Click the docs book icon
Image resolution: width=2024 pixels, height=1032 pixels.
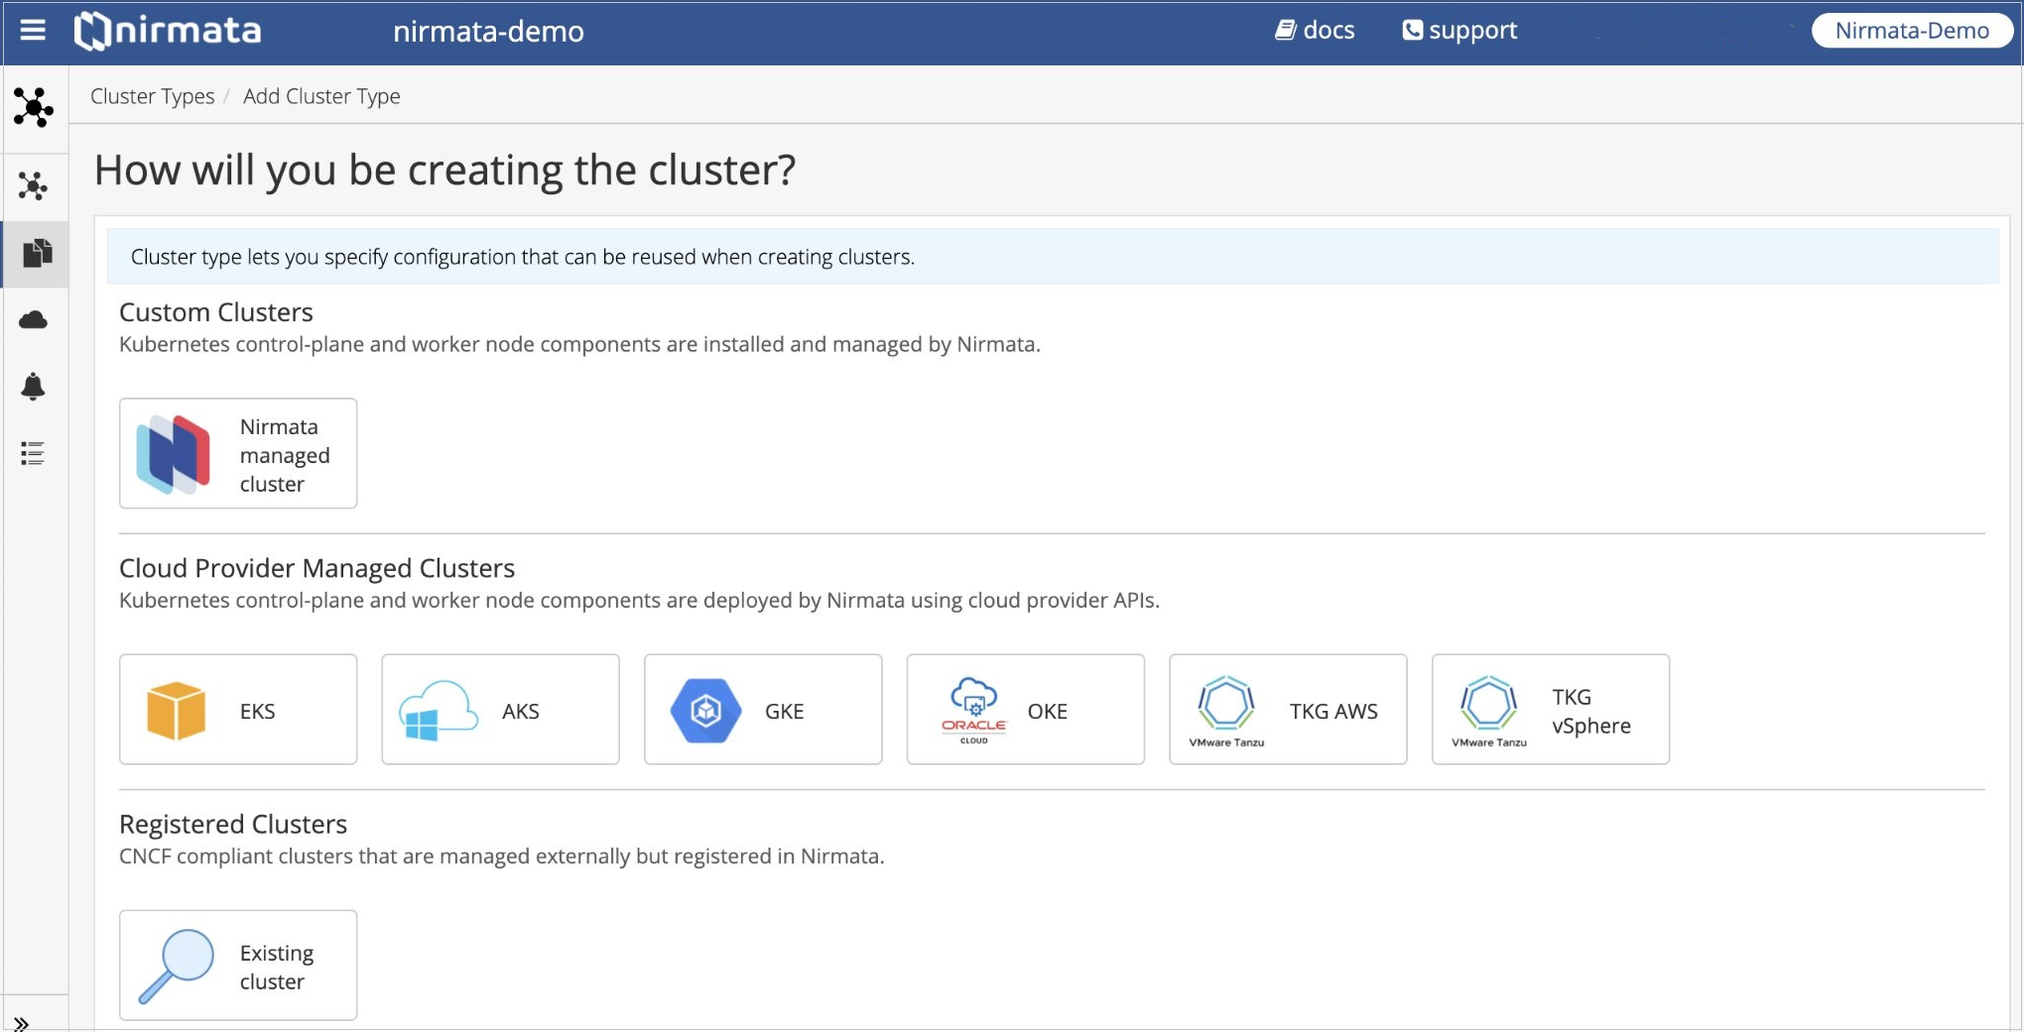pyautogui.click(x=1286, y=30)
